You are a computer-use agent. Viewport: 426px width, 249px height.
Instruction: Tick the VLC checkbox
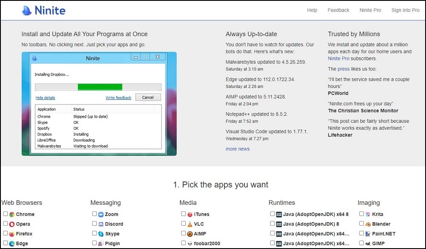pos(183,224)
